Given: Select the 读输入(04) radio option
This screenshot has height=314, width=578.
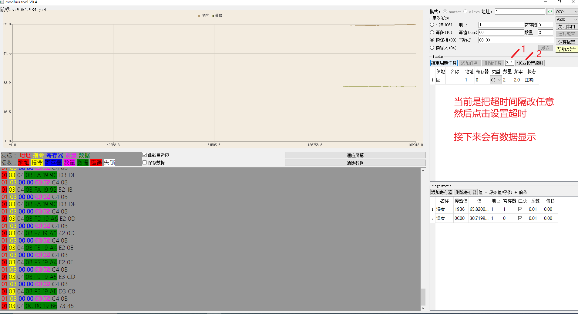Looking at the screenshot, I should click(432, 48).
